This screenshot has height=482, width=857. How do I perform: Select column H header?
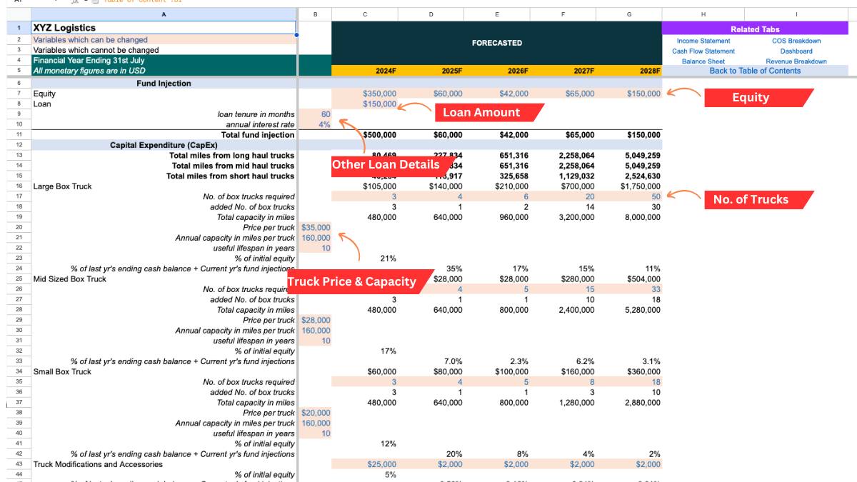click(x=703, y=14)
